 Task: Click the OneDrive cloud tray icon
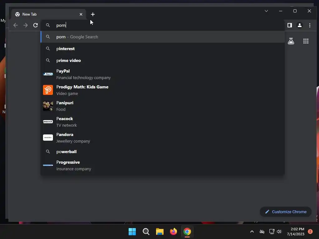coord(262,232)
